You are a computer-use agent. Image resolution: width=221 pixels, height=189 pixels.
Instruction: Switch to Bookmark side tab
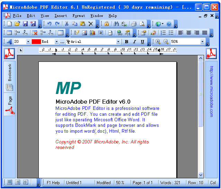click(10, 77)
